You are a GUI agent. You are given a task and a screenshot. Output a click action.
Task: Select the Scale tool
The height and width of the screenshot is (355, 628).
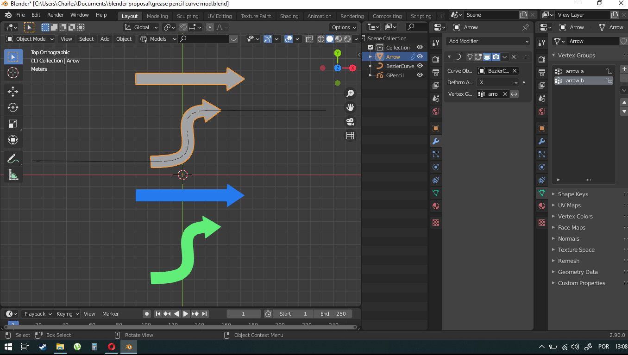click(13, 124)
